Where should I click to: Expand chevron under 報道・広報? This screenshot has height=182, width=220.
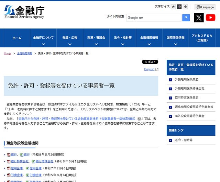click(x=70, y=44)
